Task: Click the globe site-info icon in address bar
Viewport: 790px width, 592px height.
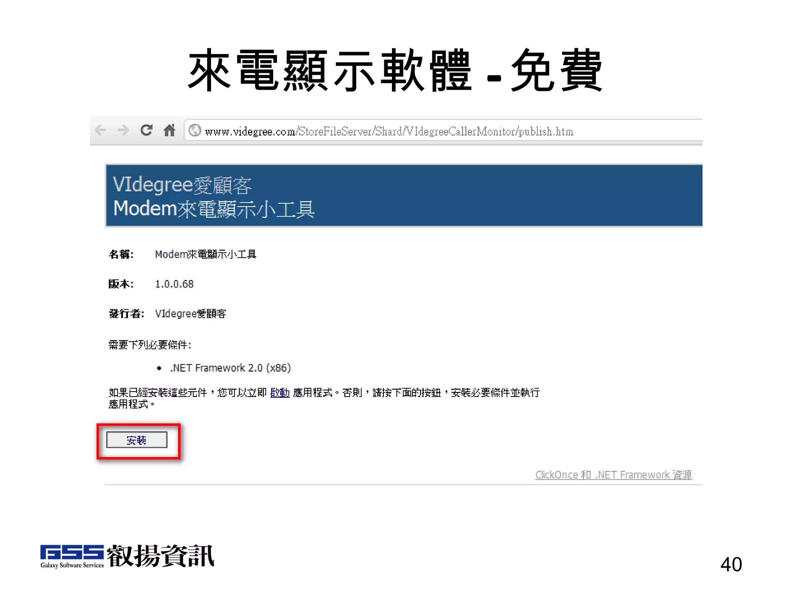Action: pyautogui.click(x=195, y=131)
